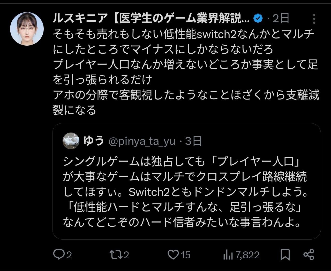Open ルスキニア's profile picture

(27, 29)
